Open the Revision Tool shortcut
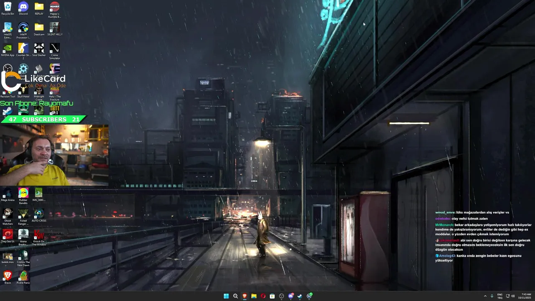Image resolution: width=535 pixels, height=301 pixels. click(x=8, y=93)
